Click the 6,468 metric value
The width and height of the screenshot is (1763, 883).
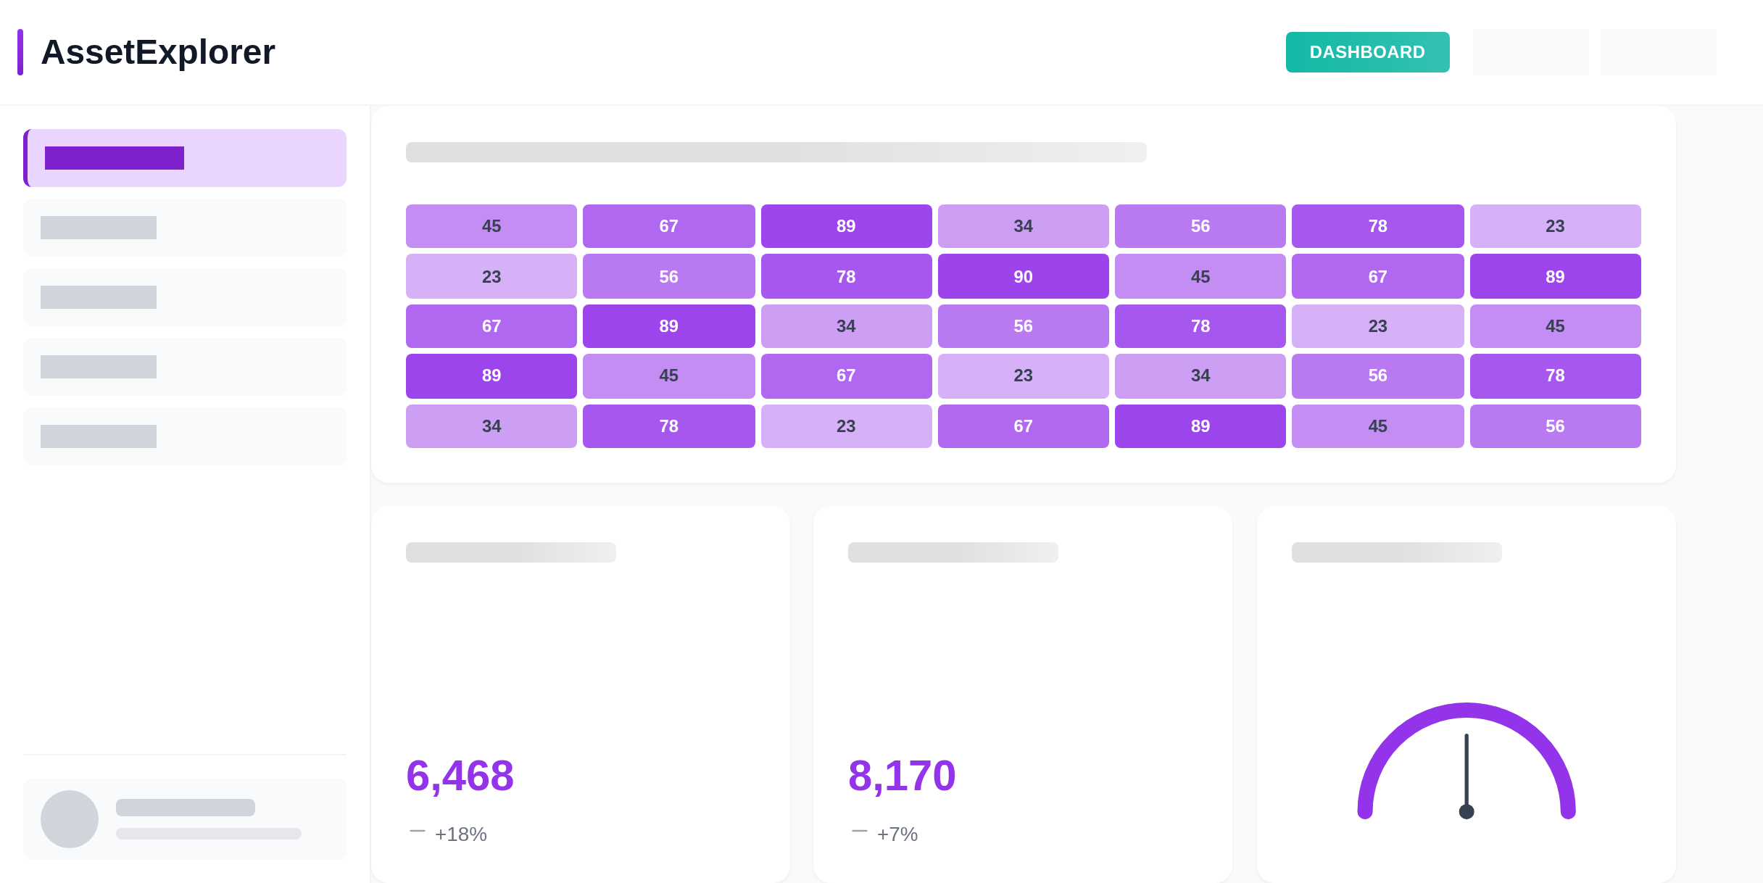point(460,776)
